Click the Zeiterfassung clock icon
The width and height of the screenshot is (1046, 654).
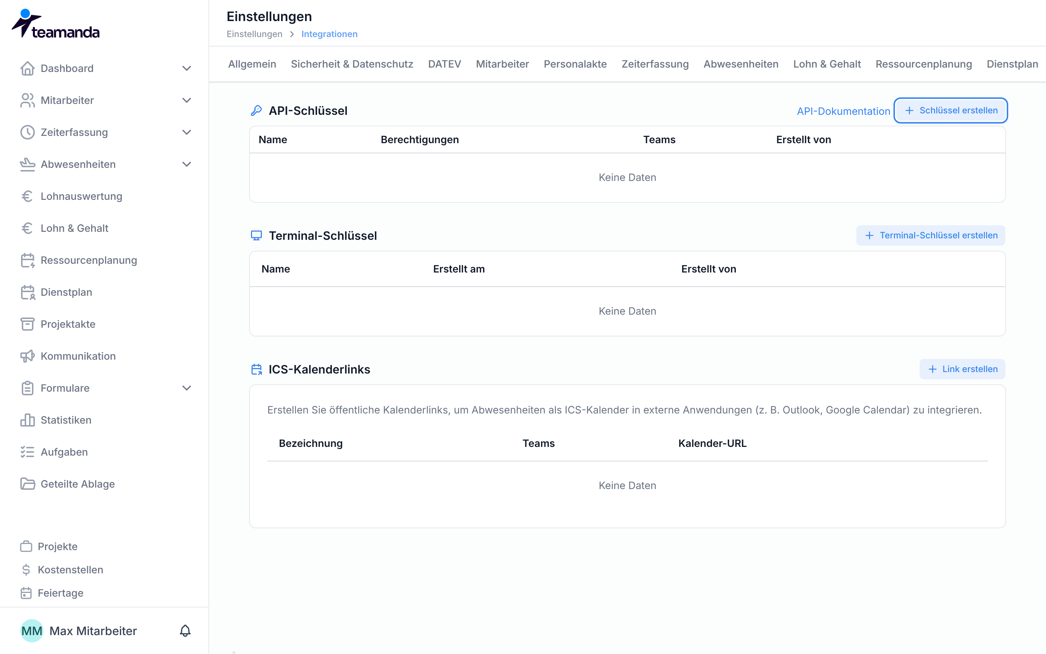tap(28, 132)
